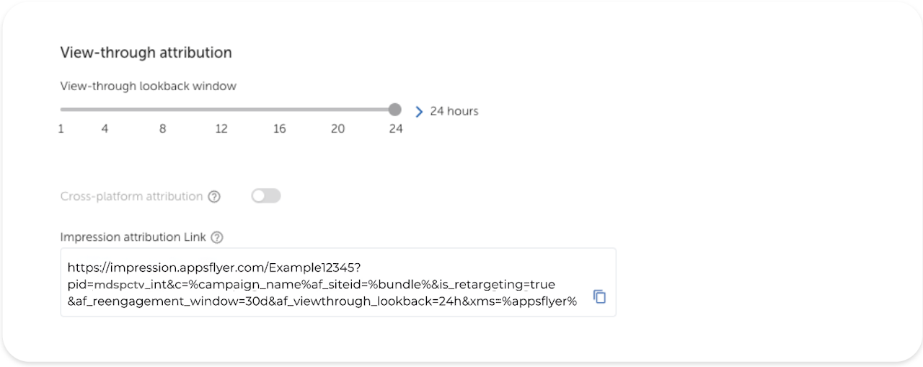
Task: Click the Cross-platform attribution label
Action: pyautogui.click(x=131, y=197)
